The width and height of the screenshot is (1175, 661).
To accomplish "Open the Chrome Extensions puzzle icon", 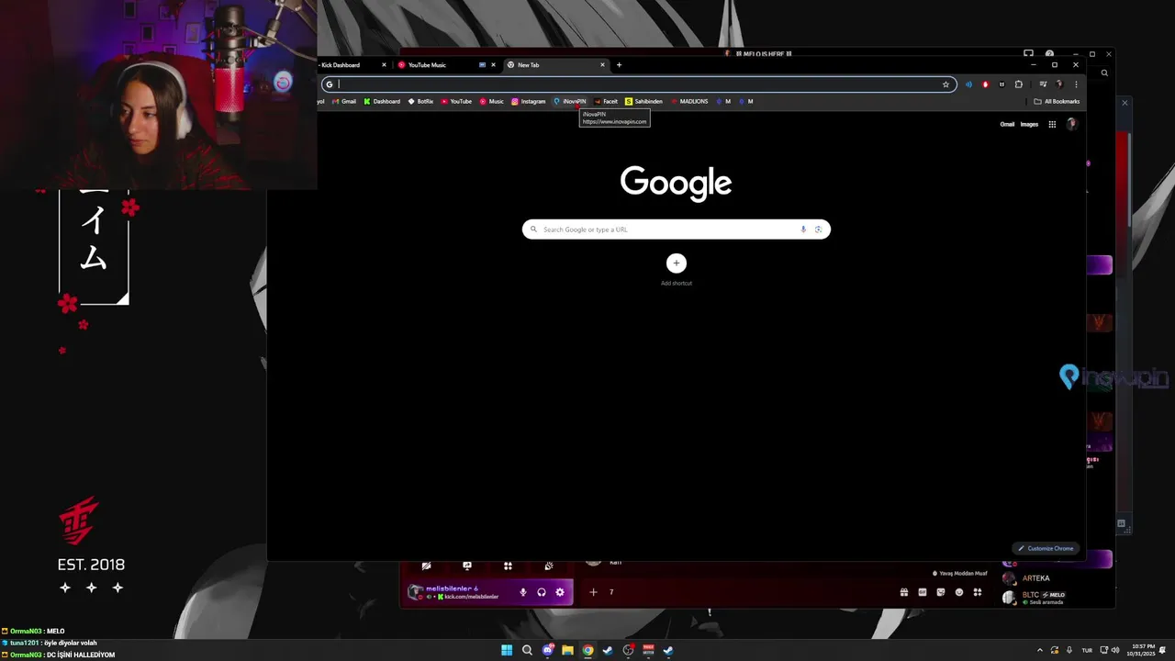I will point(1018,84).
